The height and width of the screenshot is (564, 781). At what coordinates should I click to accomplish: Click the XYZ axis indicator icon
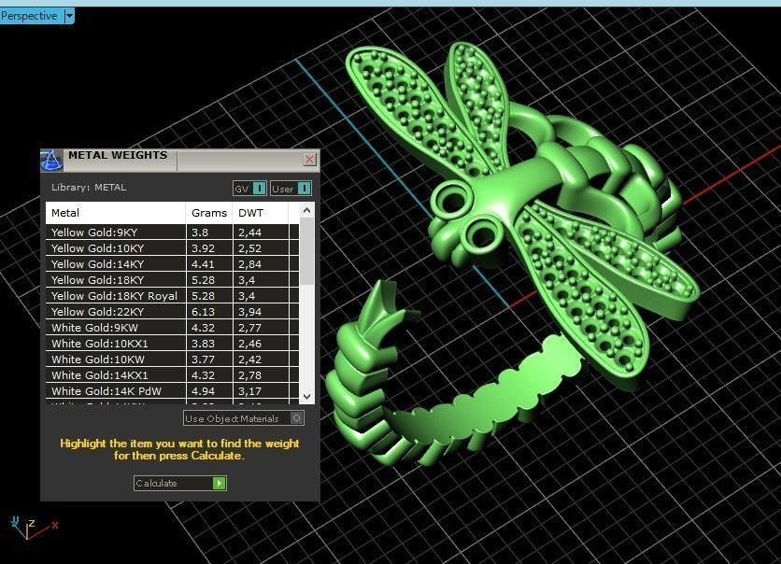(33, 529)
